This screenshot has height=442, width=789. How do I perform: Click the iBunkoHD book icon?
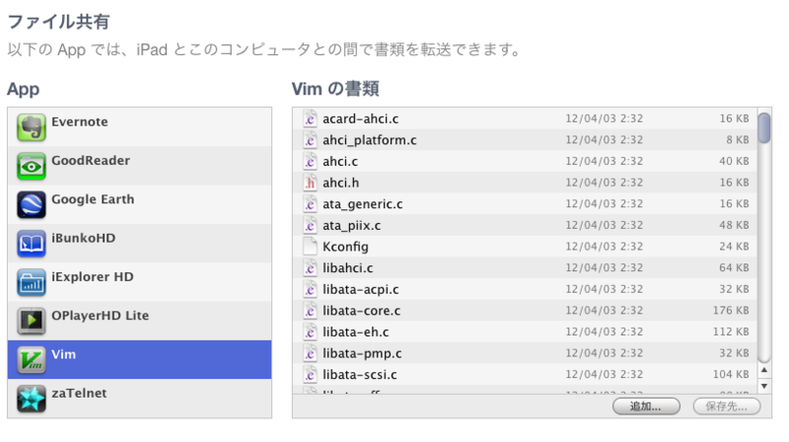pyautogui.click(x=32, y=244)
